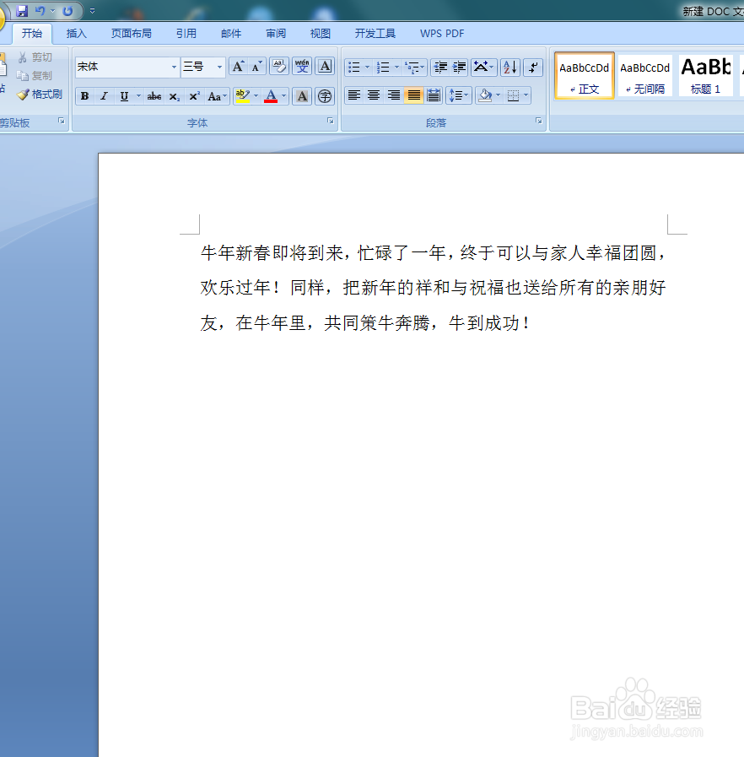Open the change case Aa menu
This screenshot has width=744, height=757.
(216, 96)
